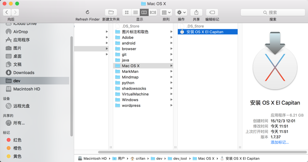The width and height of the screenshot is (308, 162).
Task: Switch to list view mode
Action: (136, 12)
